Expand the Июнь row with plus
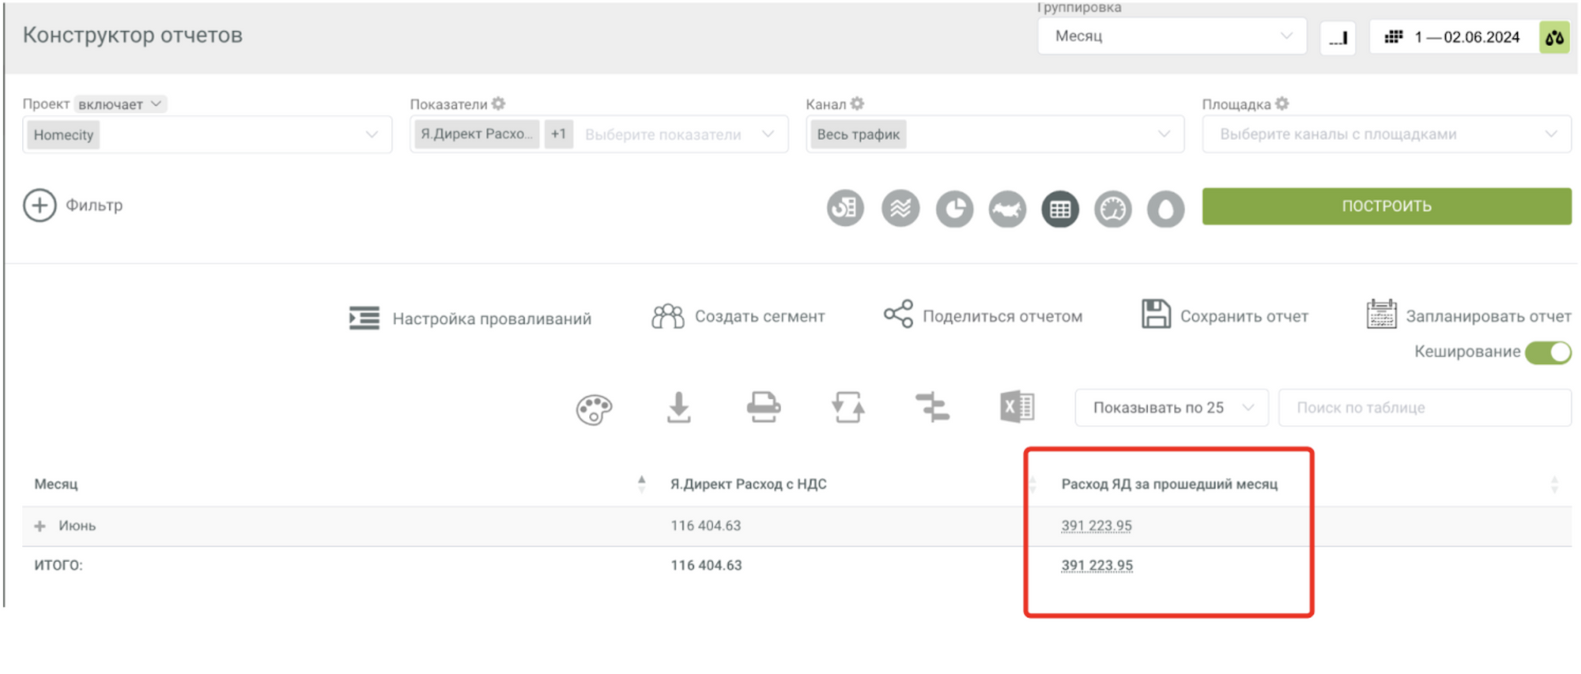This screenshot has width=1581, height=674. click(x=40, y=526)
